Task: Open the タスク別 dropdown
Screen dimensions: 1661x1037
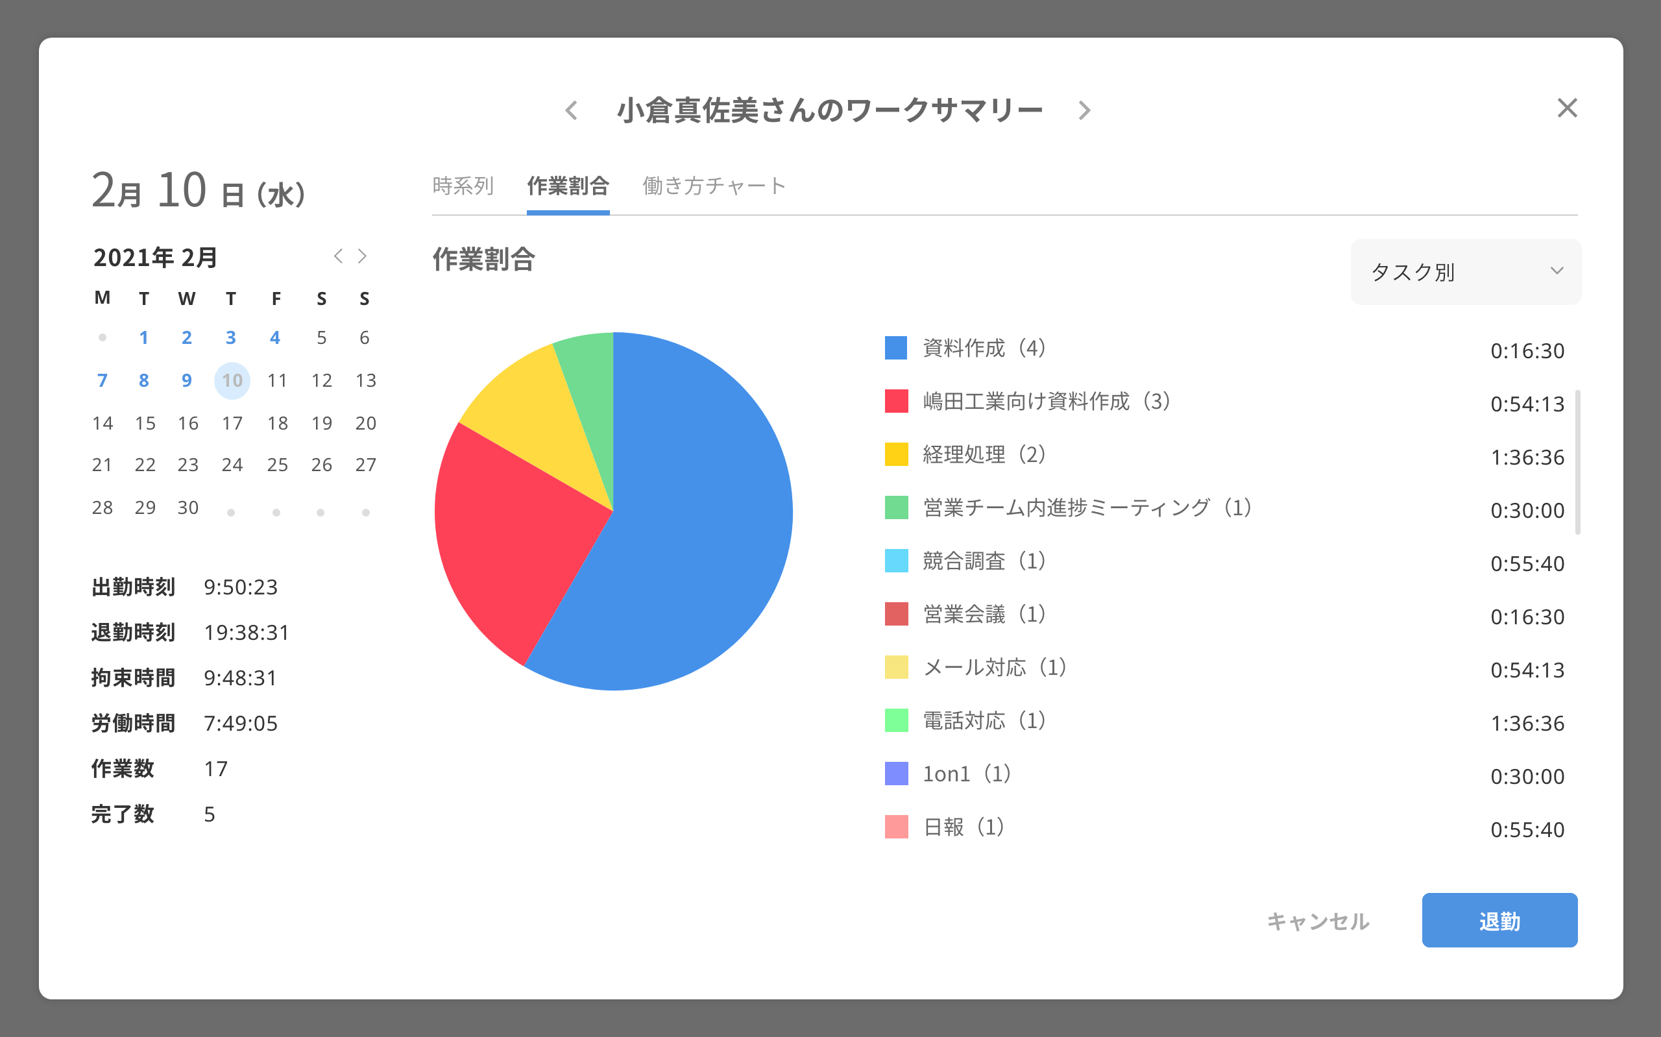Action: (x=1466, y=272)
